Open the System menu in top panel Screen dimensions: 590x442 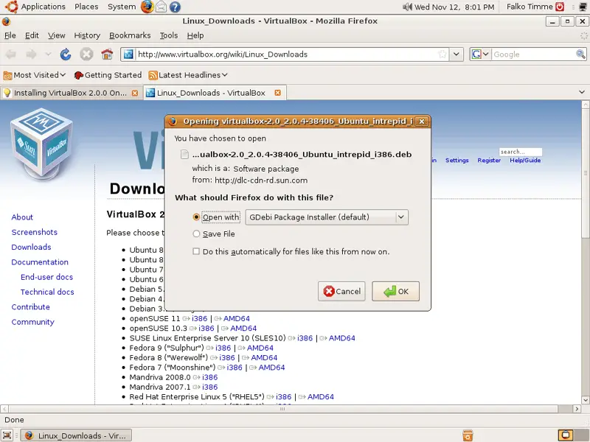click(x=122, y=7)
